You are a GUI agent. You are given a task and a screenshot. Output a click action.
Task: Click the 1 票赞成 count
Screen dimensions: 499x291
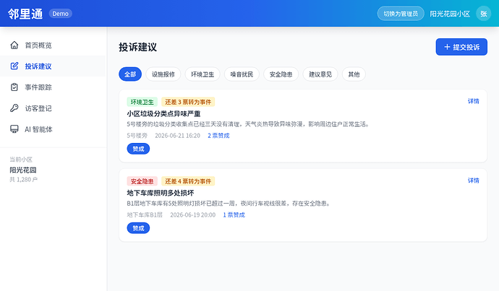[234, 215]
